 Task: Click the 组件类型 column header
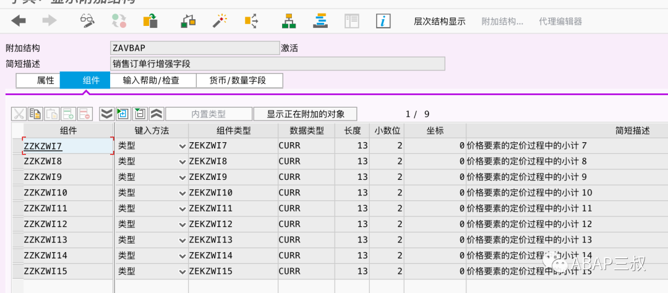[233, 131]
